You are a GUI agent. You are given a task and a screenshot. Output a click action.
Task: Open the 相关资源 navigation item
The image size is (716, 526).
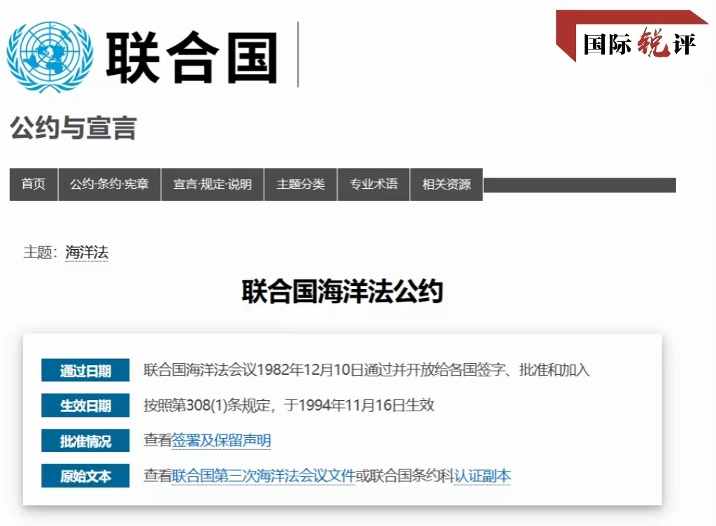point(446,184)
